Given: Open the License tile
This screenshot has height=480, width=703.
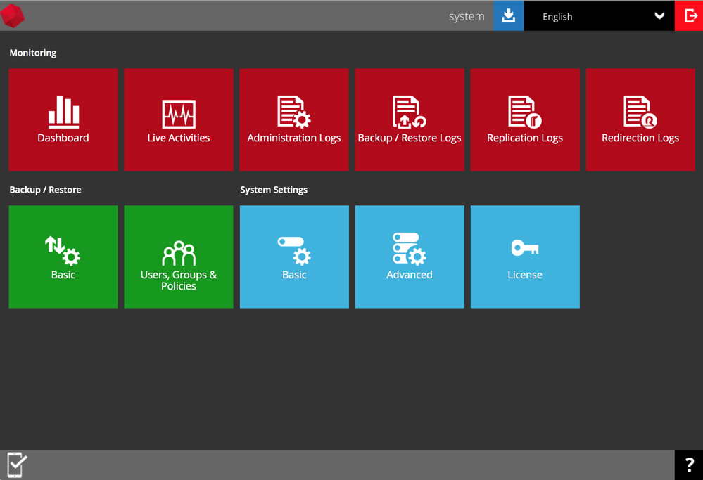Looking at the screenshot, I should point(525,257).
